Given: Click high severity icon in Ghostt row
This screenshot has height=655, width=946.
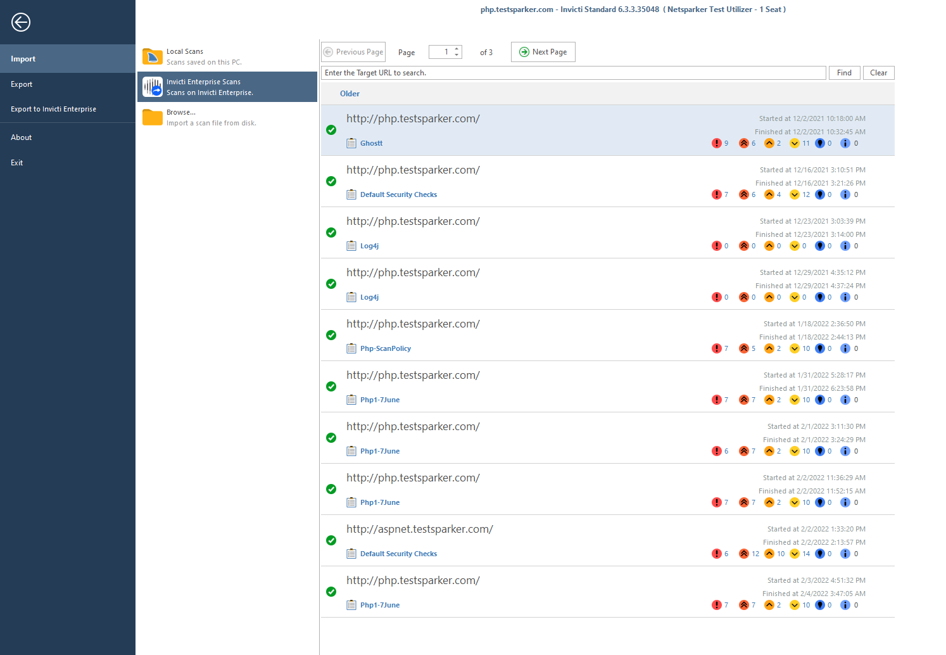Looking at the screenshot, I should (744, 143).
